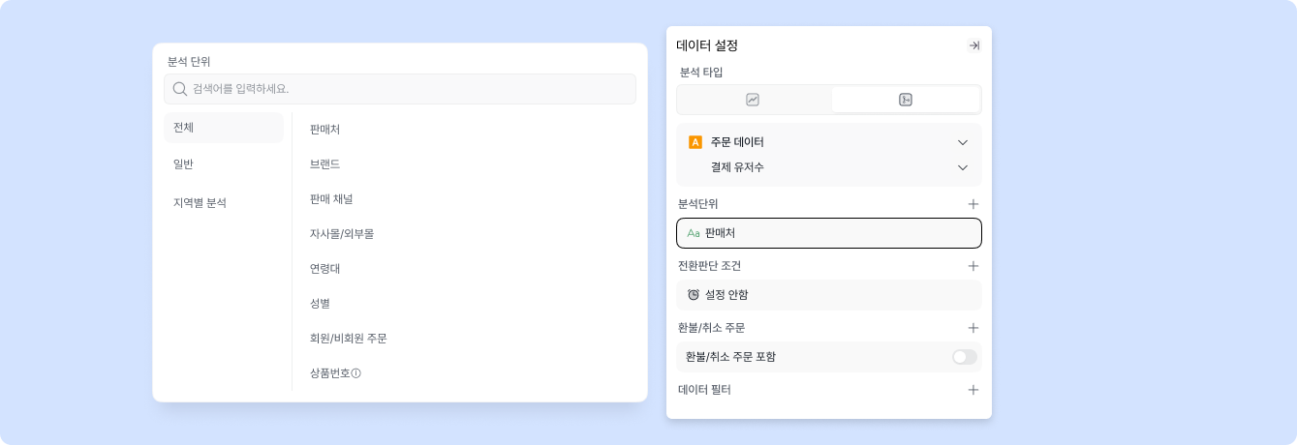The image size is (1297, 445).
Task: Collapse the 데이터 설정 panel with arrow icon
Action: (973, 45)
